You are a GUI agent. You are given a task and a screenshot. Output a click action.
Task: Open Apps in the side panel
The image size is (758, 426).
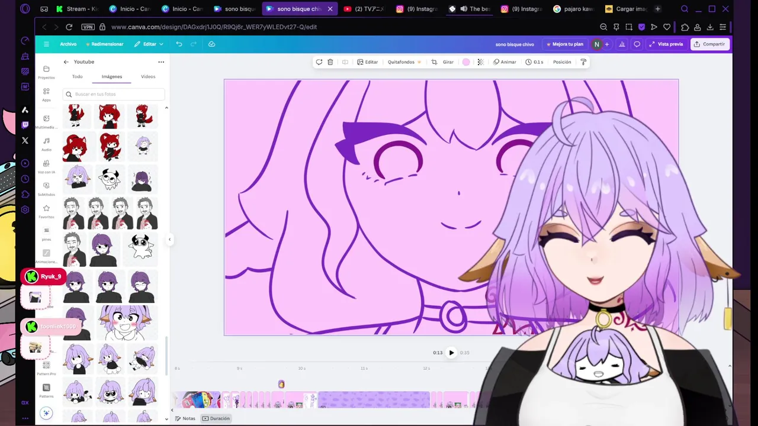46,95
